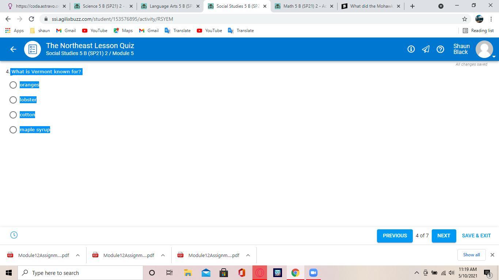Open the info icon in the header
The height and width of the screenshot is (280, 499).
pyautogui.click(x=411, y=49)
